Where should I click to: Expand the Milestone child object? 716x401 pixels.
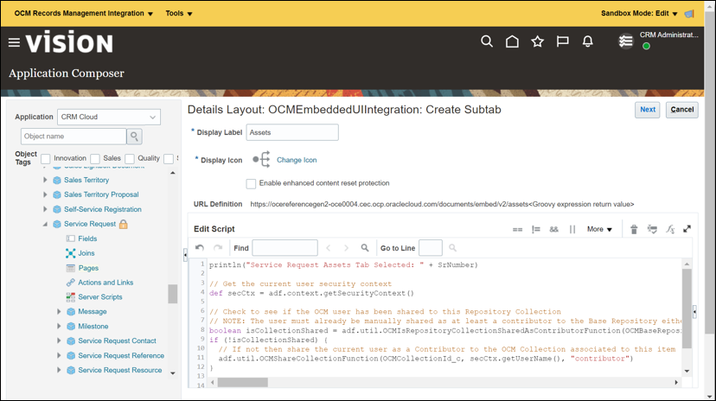(59, 326)
